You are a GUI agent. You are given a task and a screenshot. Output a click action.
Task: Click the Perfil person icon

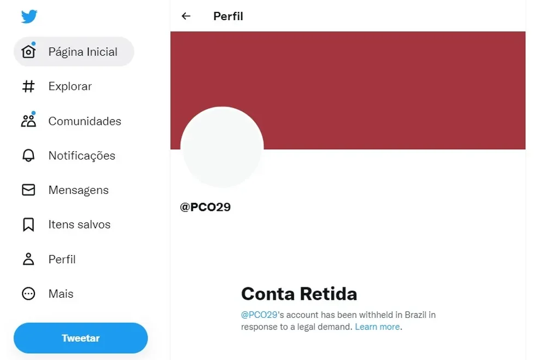click(28, 259)
